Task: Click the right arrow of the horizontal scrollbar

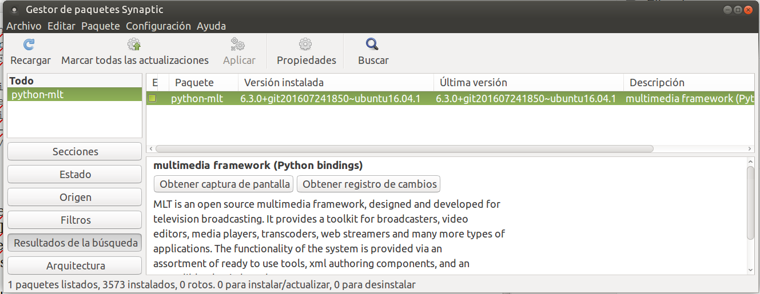Action: pyautogui.click(x=750, y=148)
